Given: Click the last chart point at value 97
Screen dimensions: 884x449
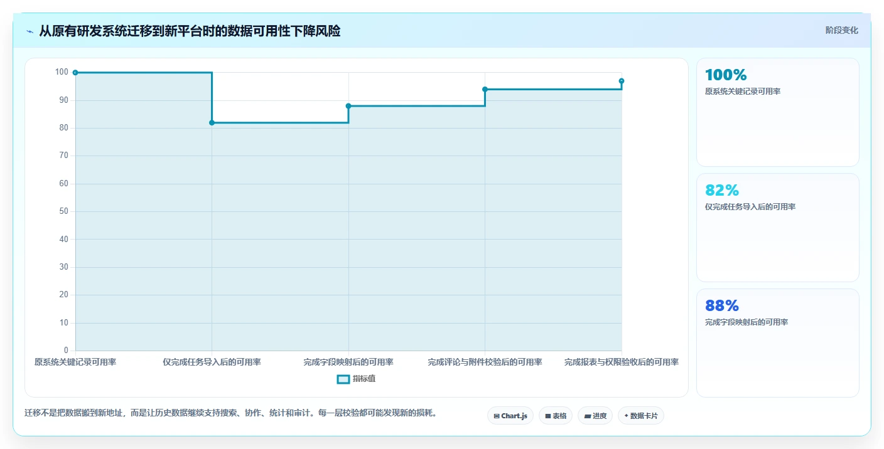Looking at the screenshot, I should click(622, 81).
